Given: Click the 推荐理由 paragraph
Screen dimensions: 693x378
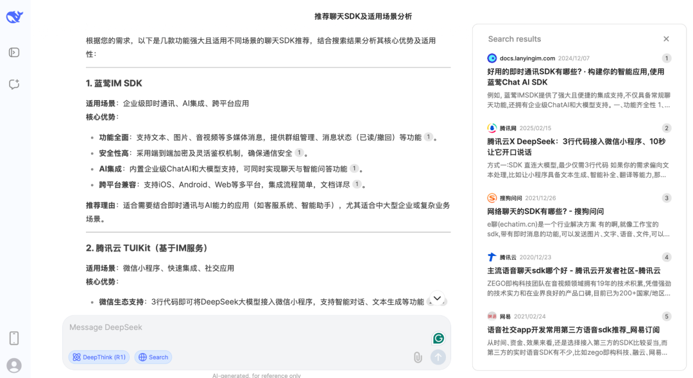Looking at the screenshot, I should [268, 212].
